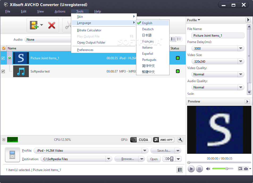Uncheck the Picture Joint Items_1 checkbox
The height and width of the screenshot is (183, 253).
coord(3,58)
